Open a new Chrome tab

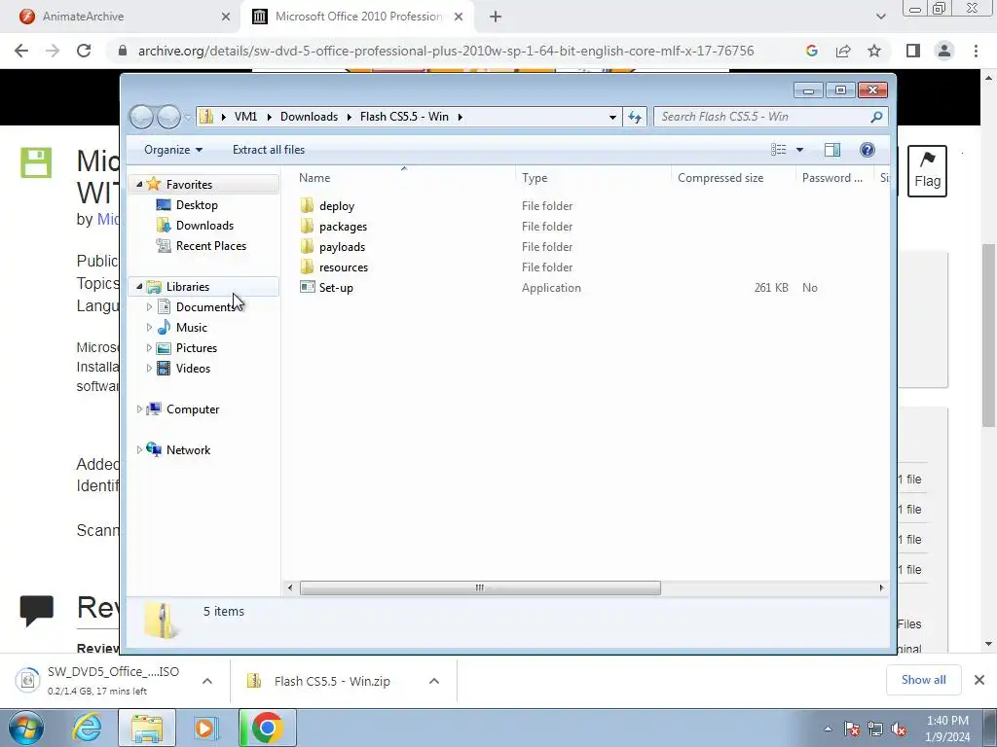tap(496, 17)
